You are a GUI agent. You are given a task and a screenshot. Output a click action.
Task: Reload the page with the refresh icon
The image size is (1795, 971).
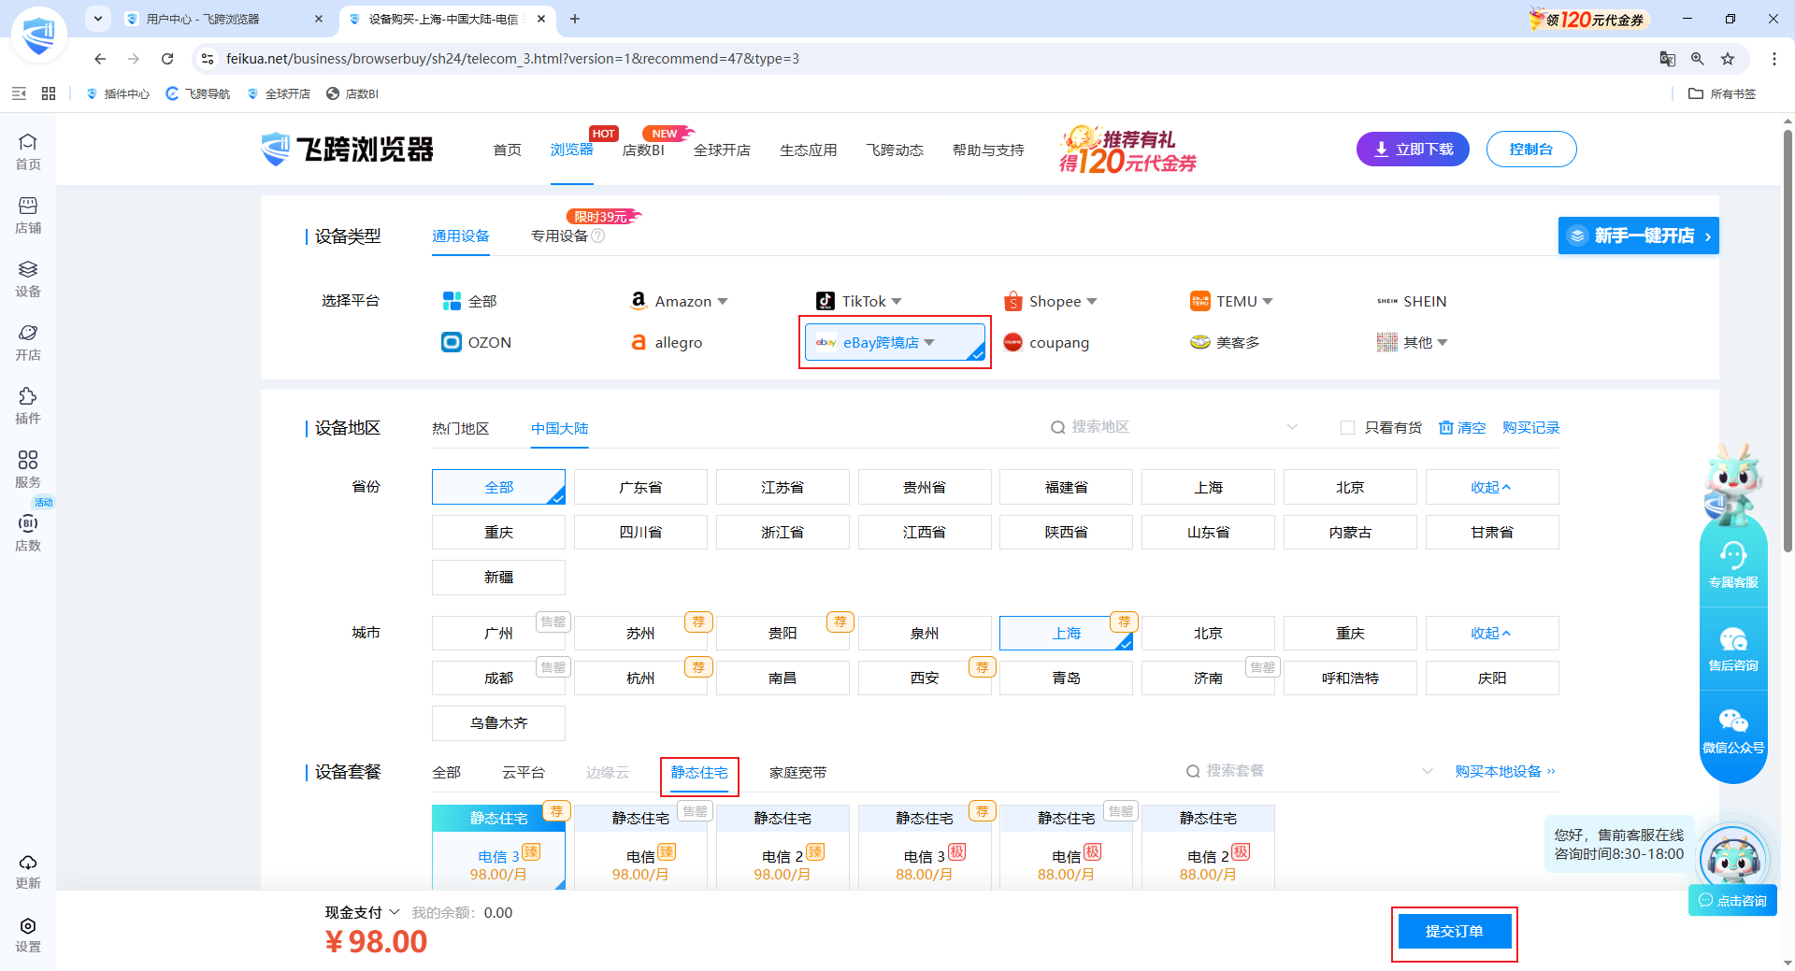tap(167, 59)
